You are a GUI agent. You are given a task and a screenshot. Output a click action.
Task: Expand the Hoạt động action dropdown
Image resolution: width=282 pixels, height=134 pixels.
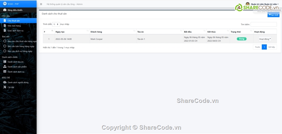tap(265, 39)
